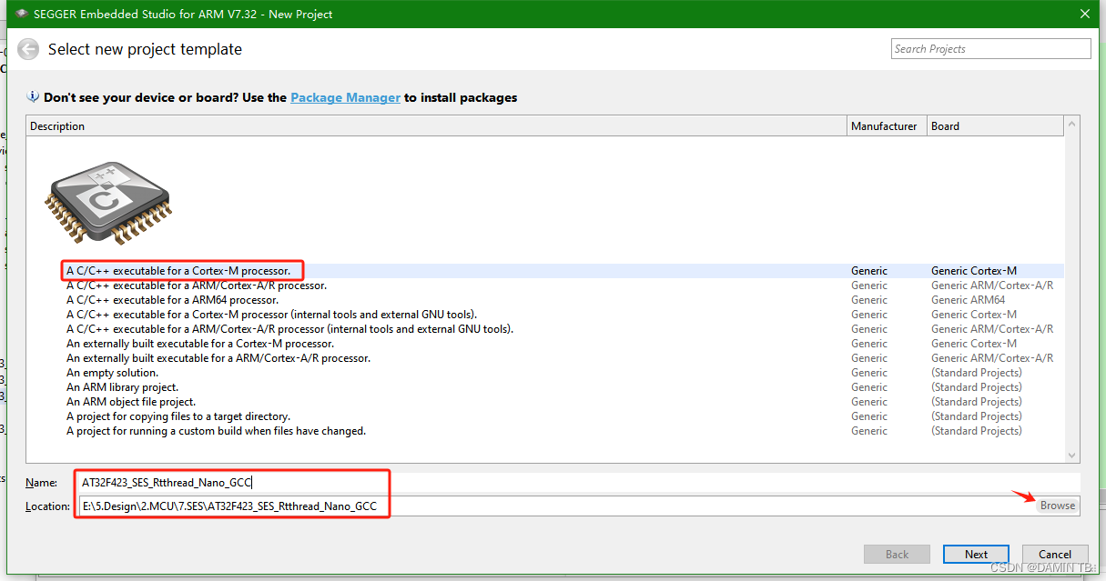This screenshot has width=1106, height=581.
Task: Select the C/C++ chip thumbnail image
Action: coord(107,203)
